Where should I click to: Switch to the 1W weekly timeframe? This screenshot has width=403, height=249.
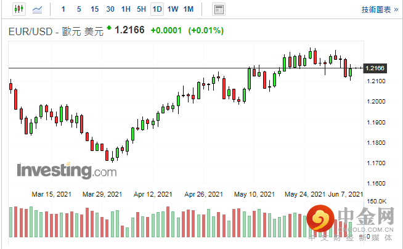pyautogui.click(x=173, y=9)
